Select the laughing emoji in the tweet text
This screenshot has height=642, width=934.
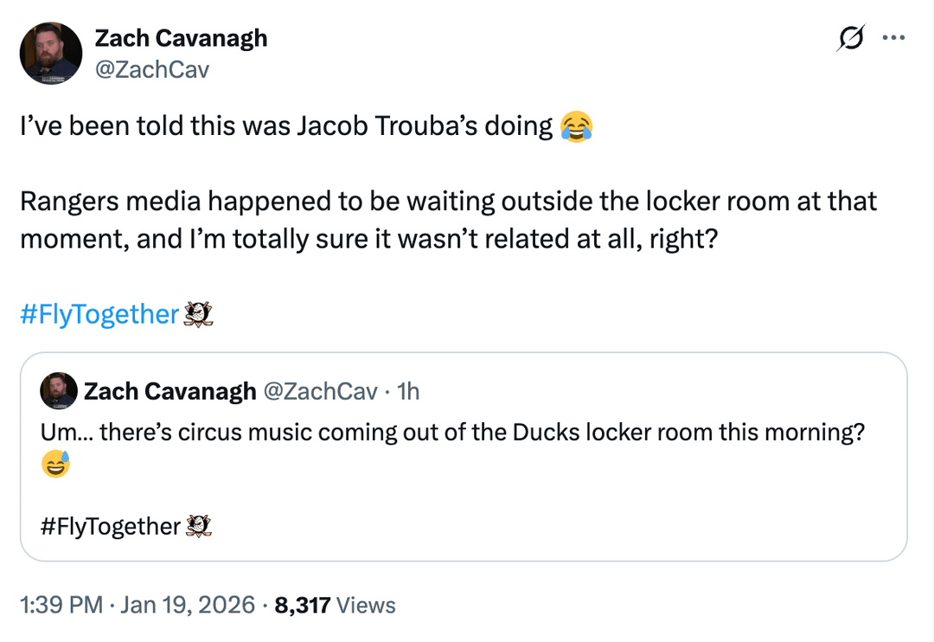[574, 126]
